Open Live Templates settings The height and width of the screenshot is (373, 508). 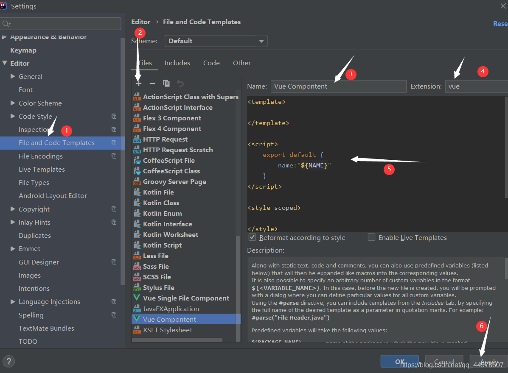pos(42,169)
